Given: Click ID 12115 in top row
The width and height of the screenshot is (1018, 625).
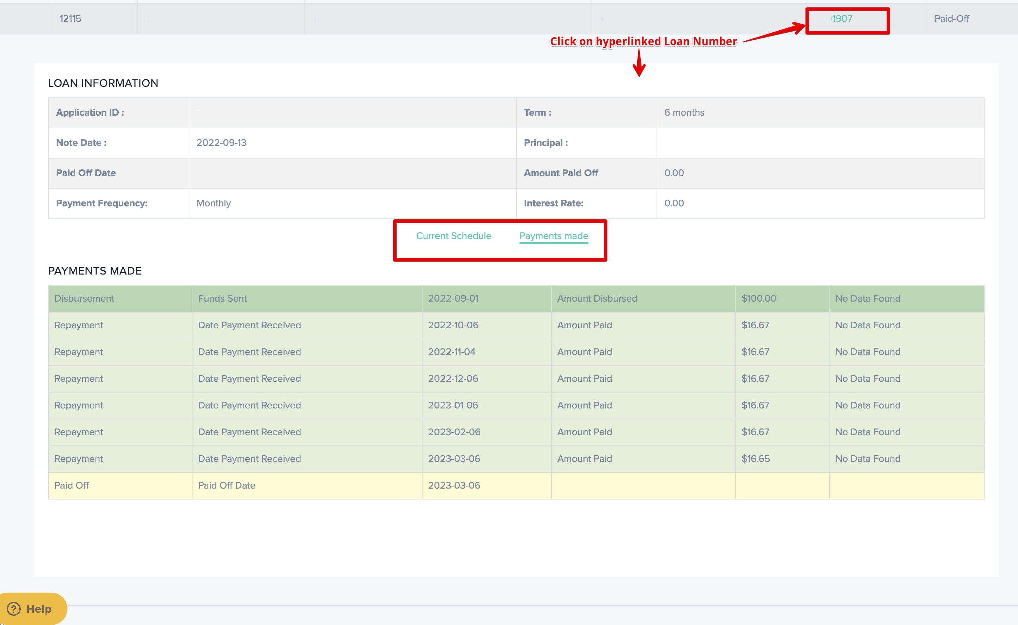Looking at the screenshot, I should [x=70, y=19].
